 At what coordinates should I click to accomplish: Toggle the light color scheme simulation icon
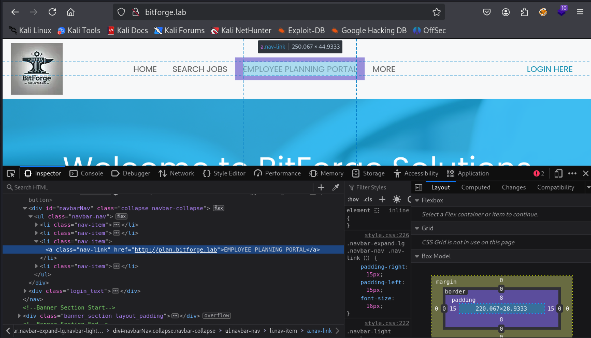click(397, 199)
